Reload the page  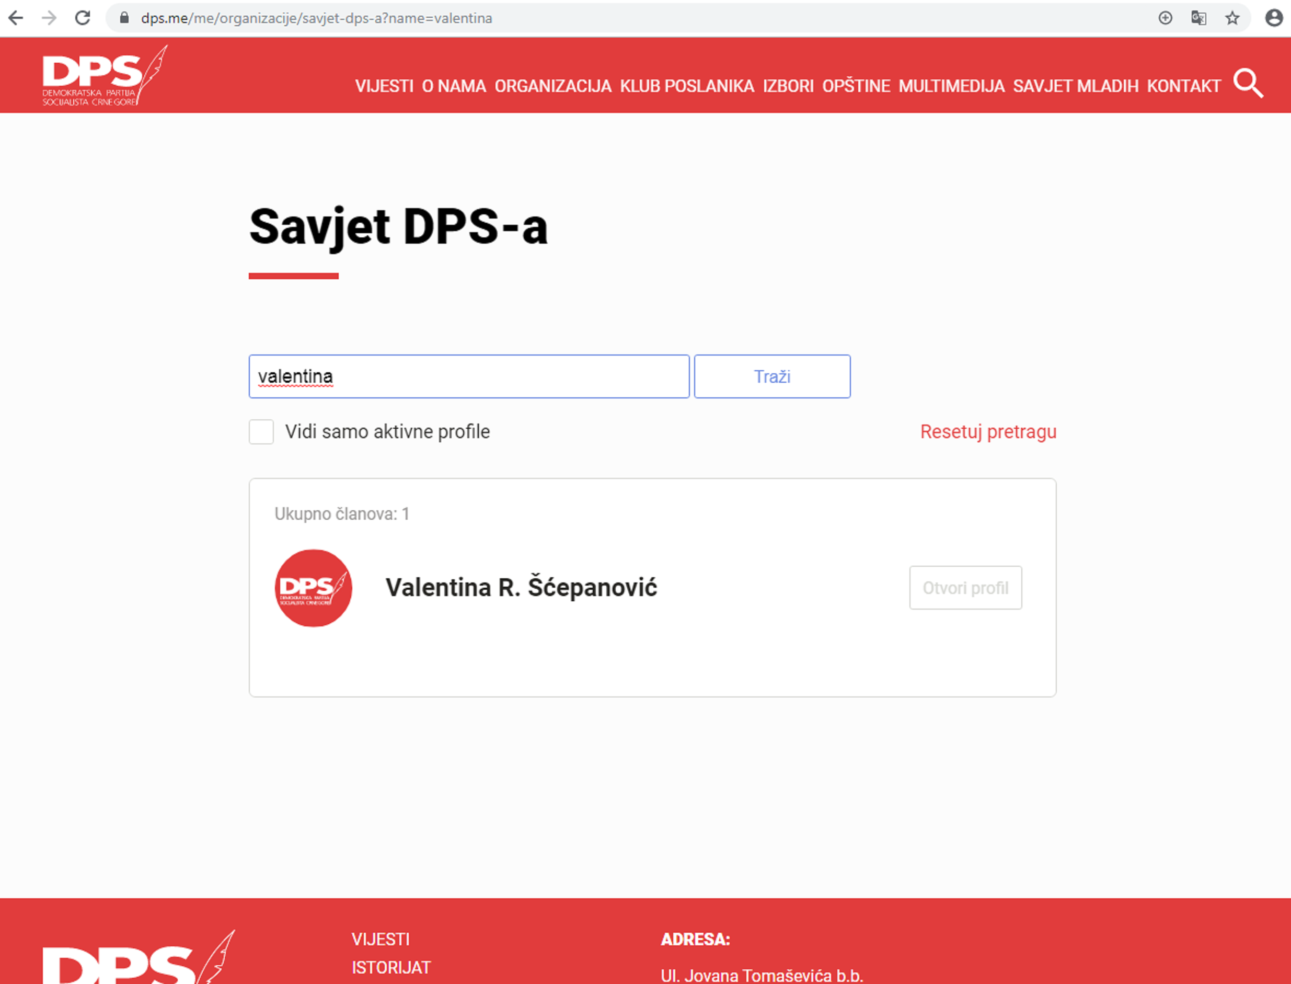[x=83, y=18]
